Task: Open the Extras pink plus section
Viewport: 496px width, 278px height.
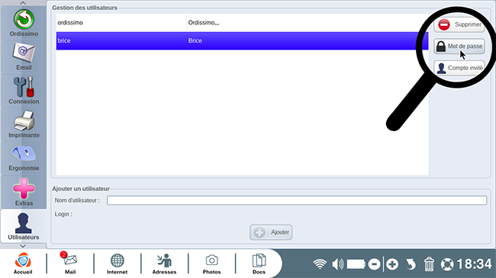Action: coord(24,192)
